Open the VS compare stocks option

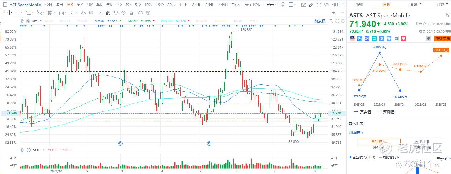point(327,5)
